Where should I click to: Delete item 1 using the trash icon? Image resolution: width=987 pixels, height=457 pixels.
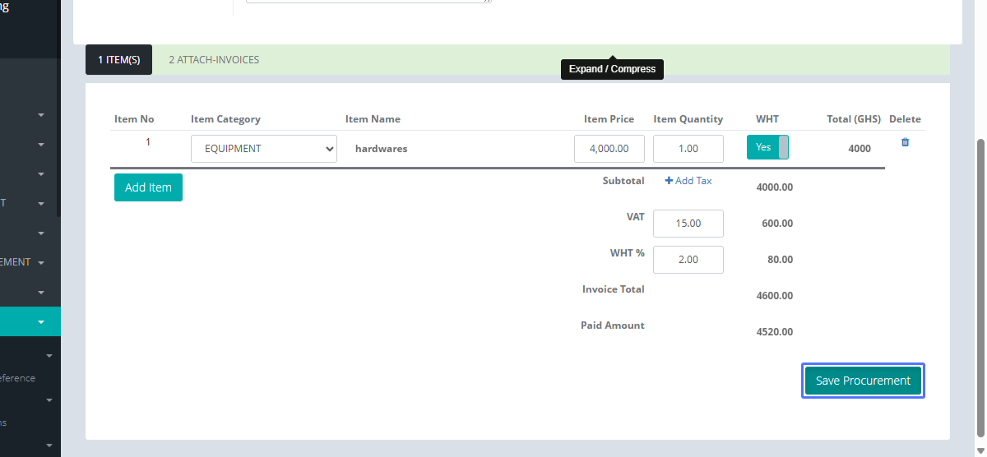pyautogui.click(x=905, y=142)
